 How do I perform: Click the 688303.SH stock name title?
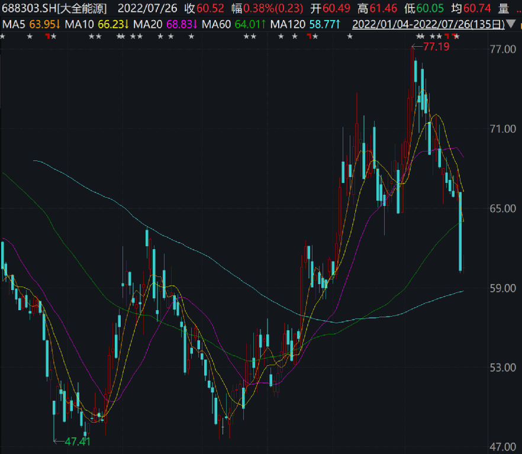[x=54, y=8]
